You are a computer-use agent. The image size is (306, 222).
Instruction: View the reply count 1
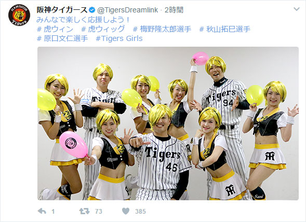pyautogui.click(x=53, y=211)
